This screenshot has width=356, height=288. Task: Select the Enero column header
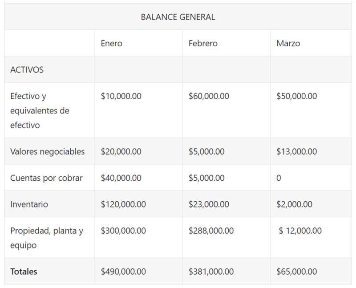(x=111, y=44)
